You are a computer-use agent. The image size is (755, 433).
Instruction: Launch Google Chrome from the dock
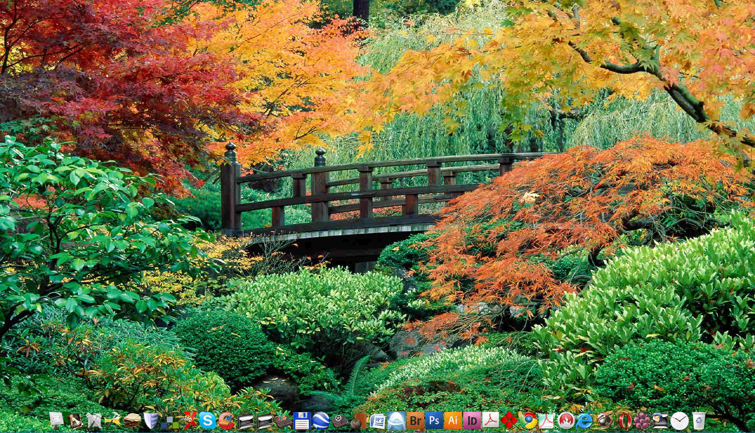click(x=528, y=421)
